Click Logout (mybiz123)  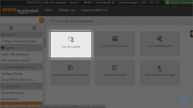click(x=94, y=10)
